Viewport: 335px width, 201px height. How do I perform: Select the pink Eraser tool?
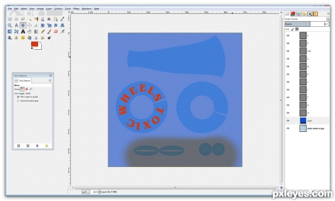pos(56,32)
